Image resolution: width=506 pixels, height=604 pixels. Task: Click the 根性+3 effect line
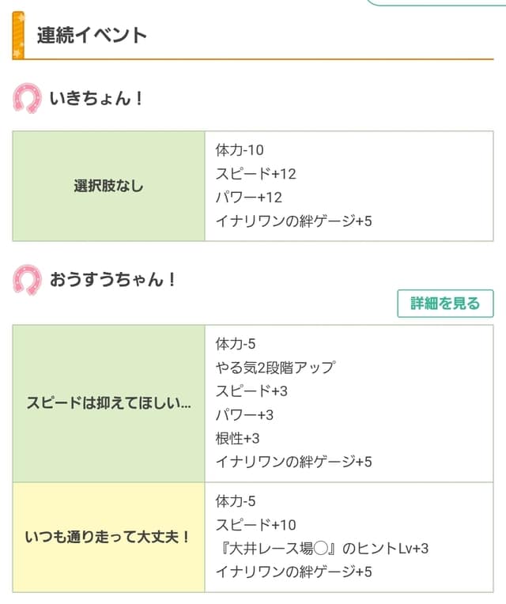point(237,438)
